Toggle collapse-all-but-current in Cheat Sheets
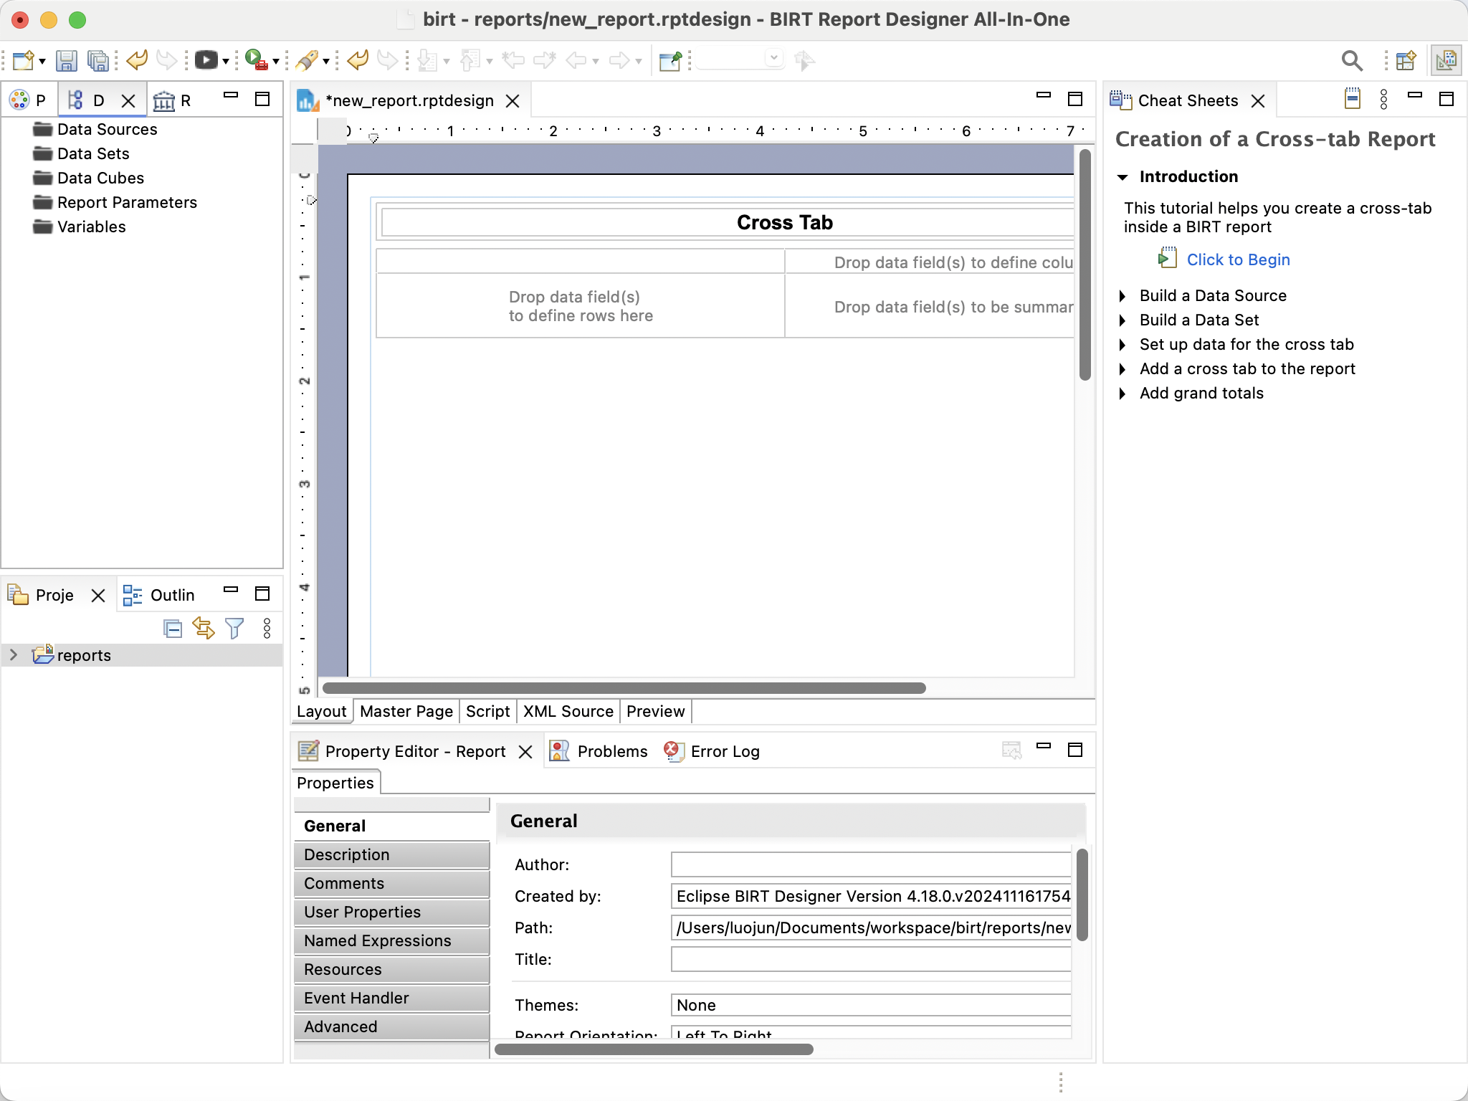 tap(1352, 99)
